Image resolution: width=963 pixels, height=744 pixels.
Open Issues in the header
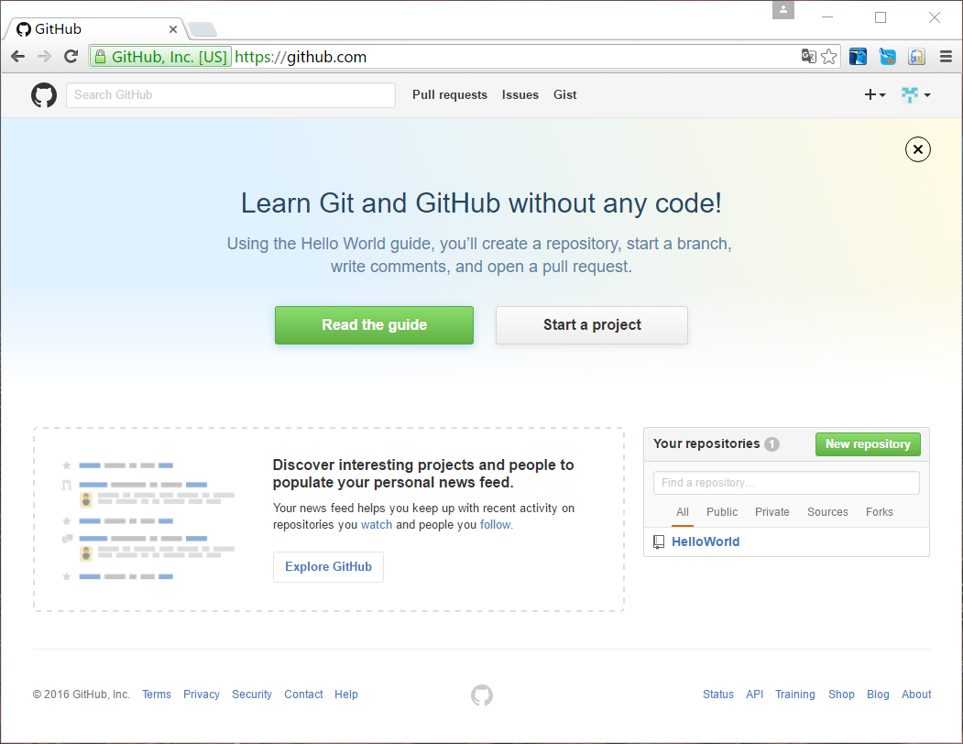[x=520, y=94]
